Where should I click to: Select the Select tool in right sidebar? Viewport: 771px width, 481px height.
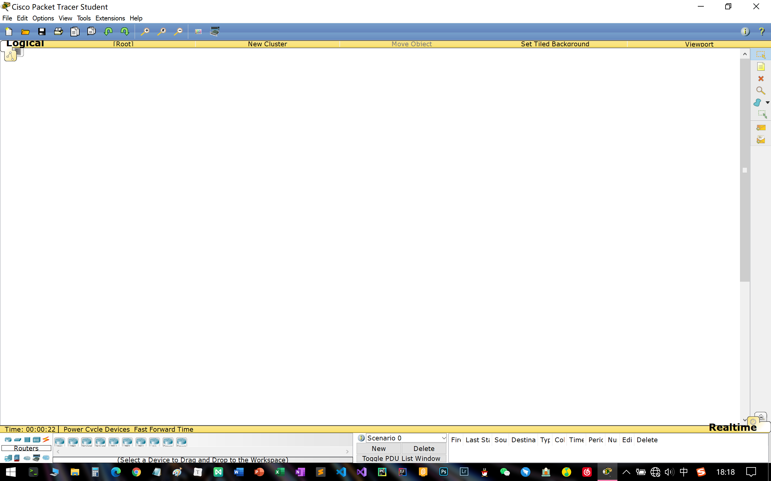coord(761,55)
